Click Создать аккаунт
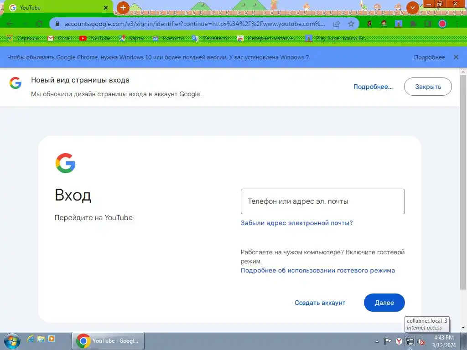 click(x=320, y=303)
